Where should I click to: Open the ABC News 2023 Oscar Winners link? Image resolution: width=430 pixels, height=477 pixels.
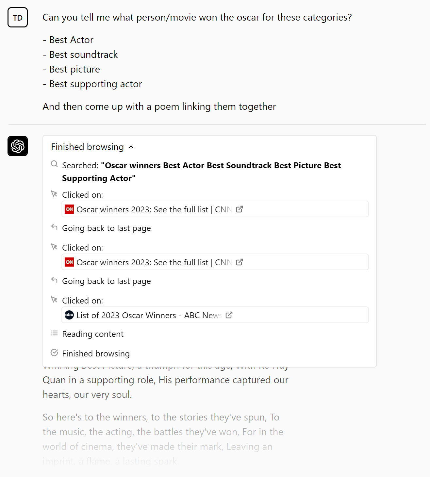(x=146, y=315)
